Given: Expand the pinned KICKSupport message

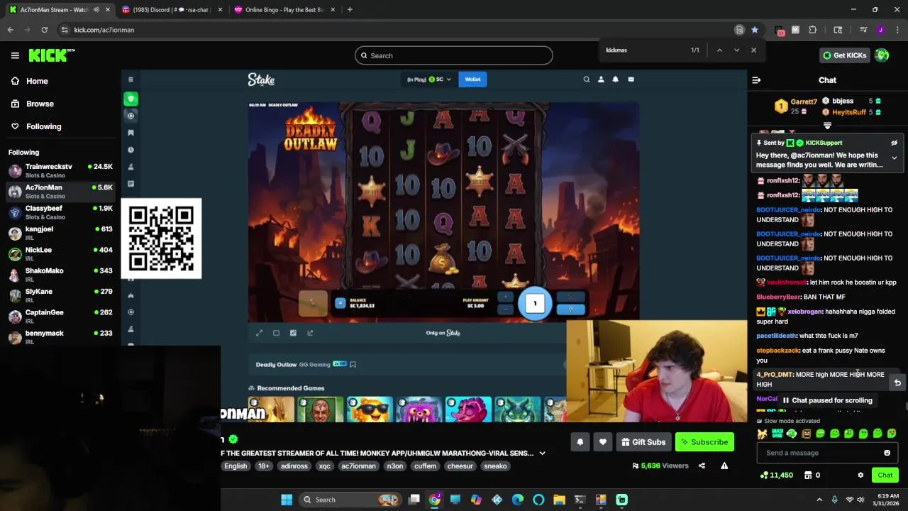Looking at the screenshot, I should [x=894, y=158].
